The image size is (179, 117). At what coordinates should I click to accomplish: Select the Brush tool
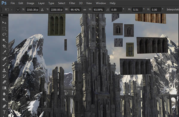click(x=4, y=64)
